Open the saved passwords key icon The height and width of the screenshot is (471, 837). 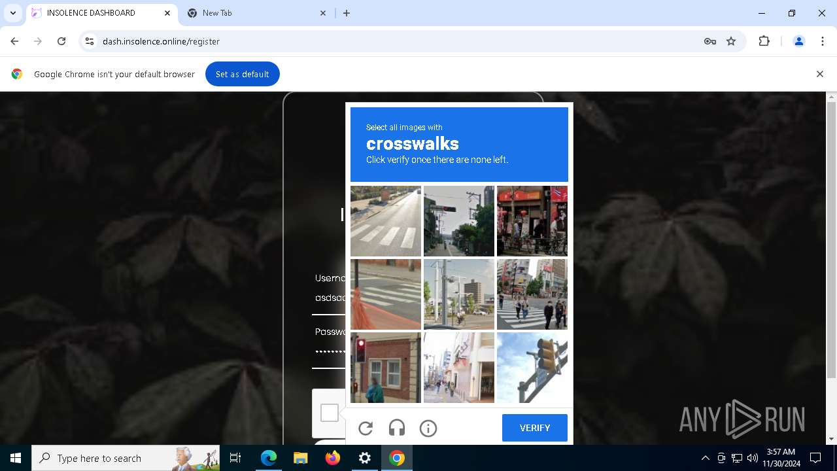[710, 41]
